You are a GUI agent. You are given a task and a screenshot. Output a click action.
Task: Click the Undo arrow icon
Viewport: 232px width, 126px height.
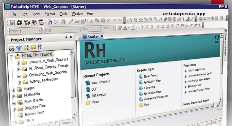[x=114, y=20]
